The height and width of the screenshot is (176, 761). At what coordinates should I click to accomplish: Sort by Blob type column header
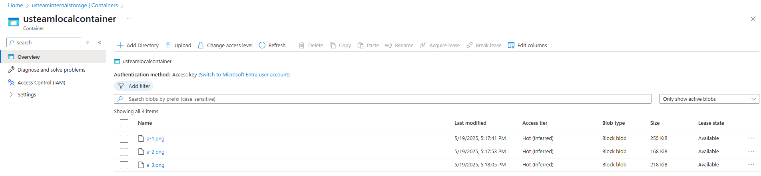click(614, 123)
